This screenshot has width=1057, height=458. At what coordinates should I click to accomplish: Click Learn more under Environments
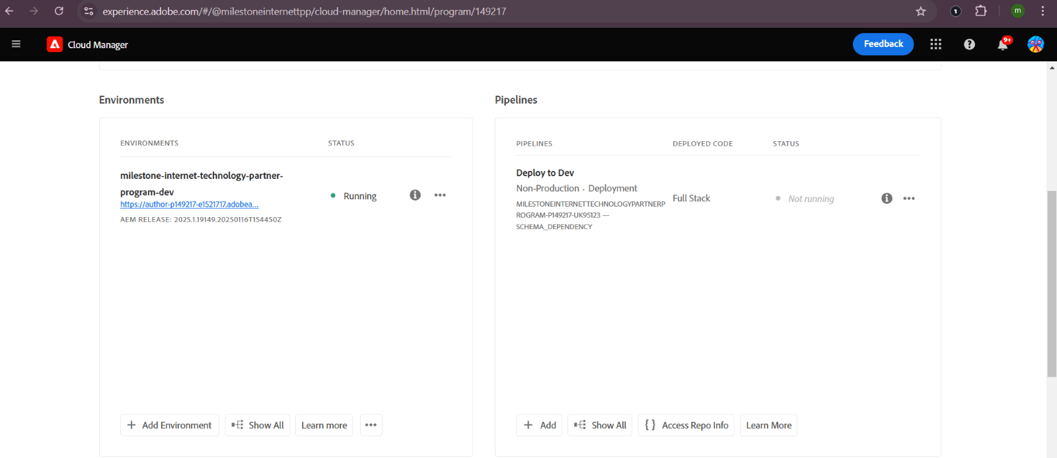324,425
